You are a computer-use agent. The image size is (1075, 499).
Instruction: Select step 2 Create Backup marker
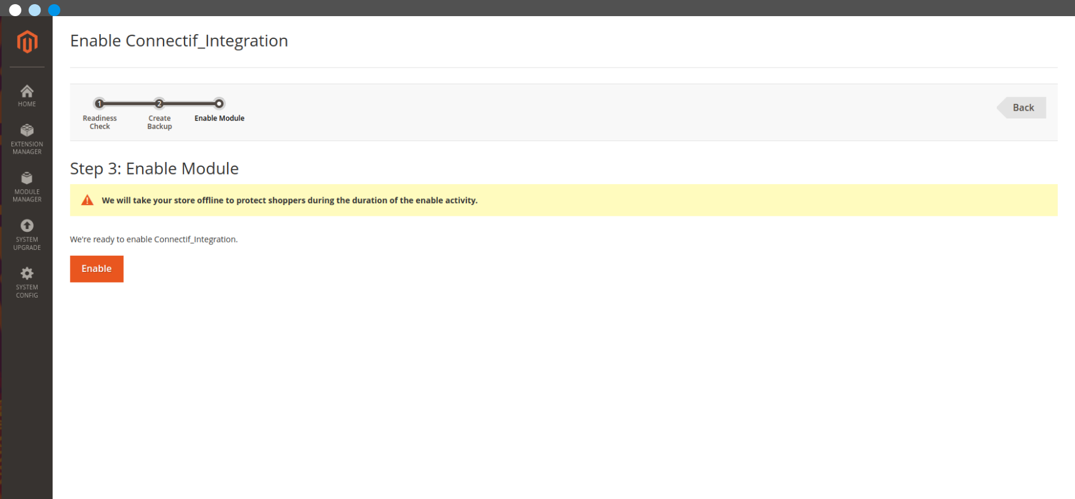click(159, 103)
